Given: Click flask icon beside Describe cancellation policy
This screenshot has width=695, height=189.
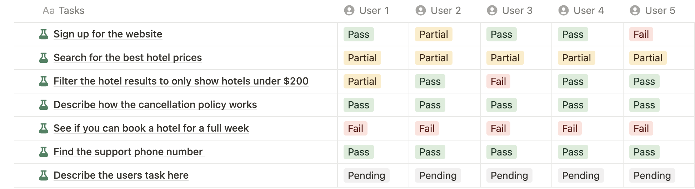Looking at the screenshot, I should pyautogui.click(x=44, y=105).
